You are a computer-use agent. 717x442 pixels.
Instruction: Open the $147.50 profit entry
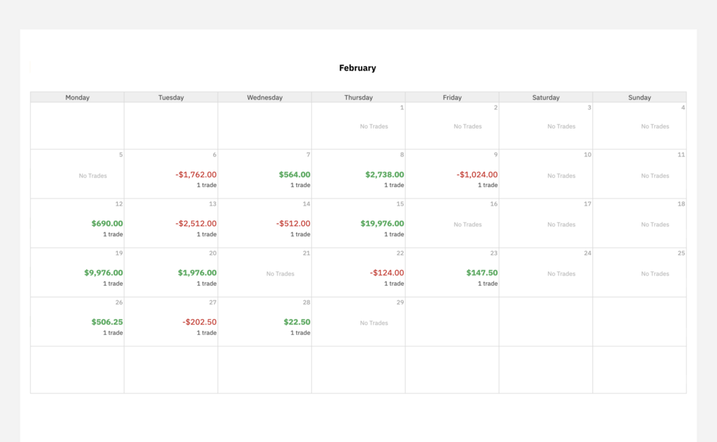click(482, 272)
